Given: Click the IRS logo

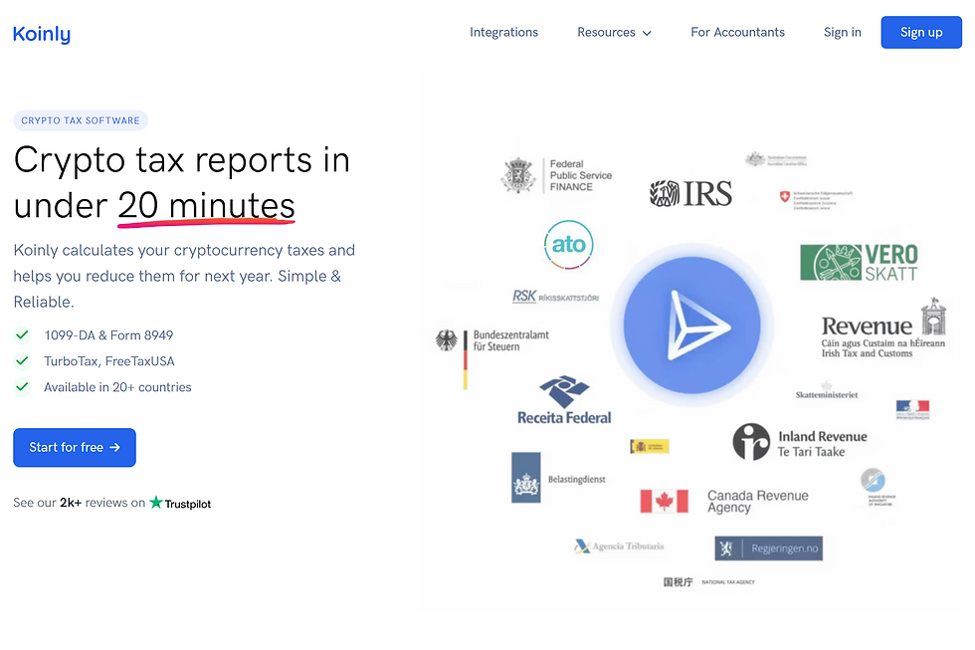Looking at the screenshot, I should [690, 193].
